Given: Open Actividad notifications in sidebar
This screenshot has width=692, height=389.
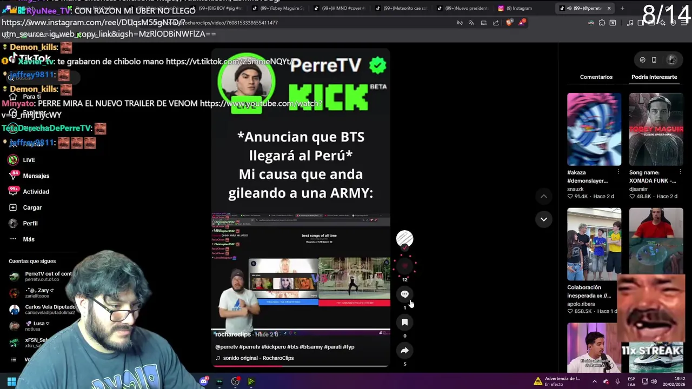Looking at the screenshot, I should [x=29, y=192].
